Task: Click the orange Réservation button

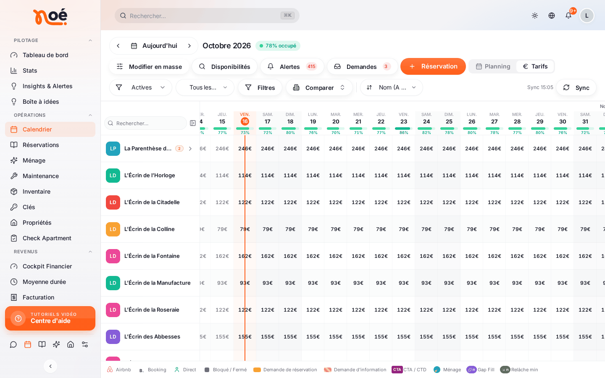Action: pyautogui.click(x=433, y=66)
